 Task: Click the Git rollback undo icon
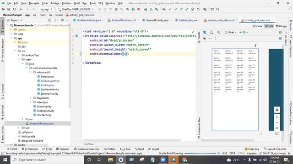click(x=198, y=9)
